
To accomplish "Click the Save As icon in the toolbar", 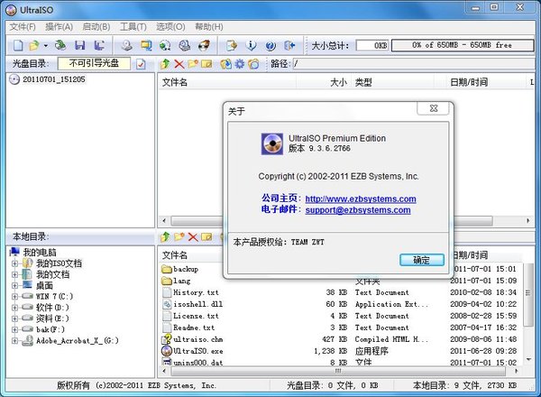I will pyautogui.click(x=100, y=45).
